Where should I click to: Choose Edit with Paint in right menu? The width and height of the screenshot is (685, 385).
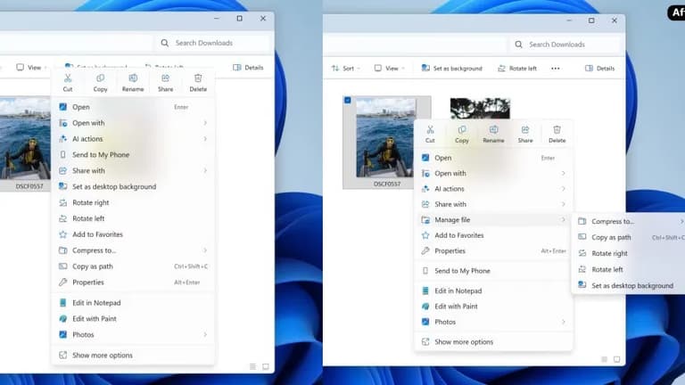click(493, 307)
